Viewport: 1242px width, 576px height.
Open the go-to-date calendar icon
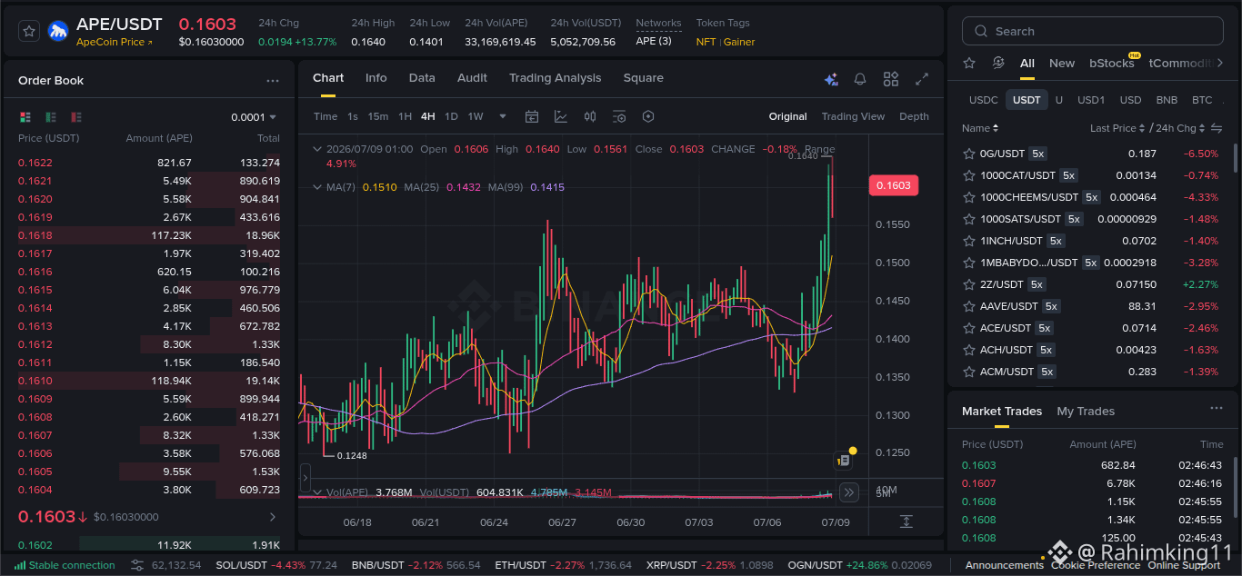click(x=532, y=116)
